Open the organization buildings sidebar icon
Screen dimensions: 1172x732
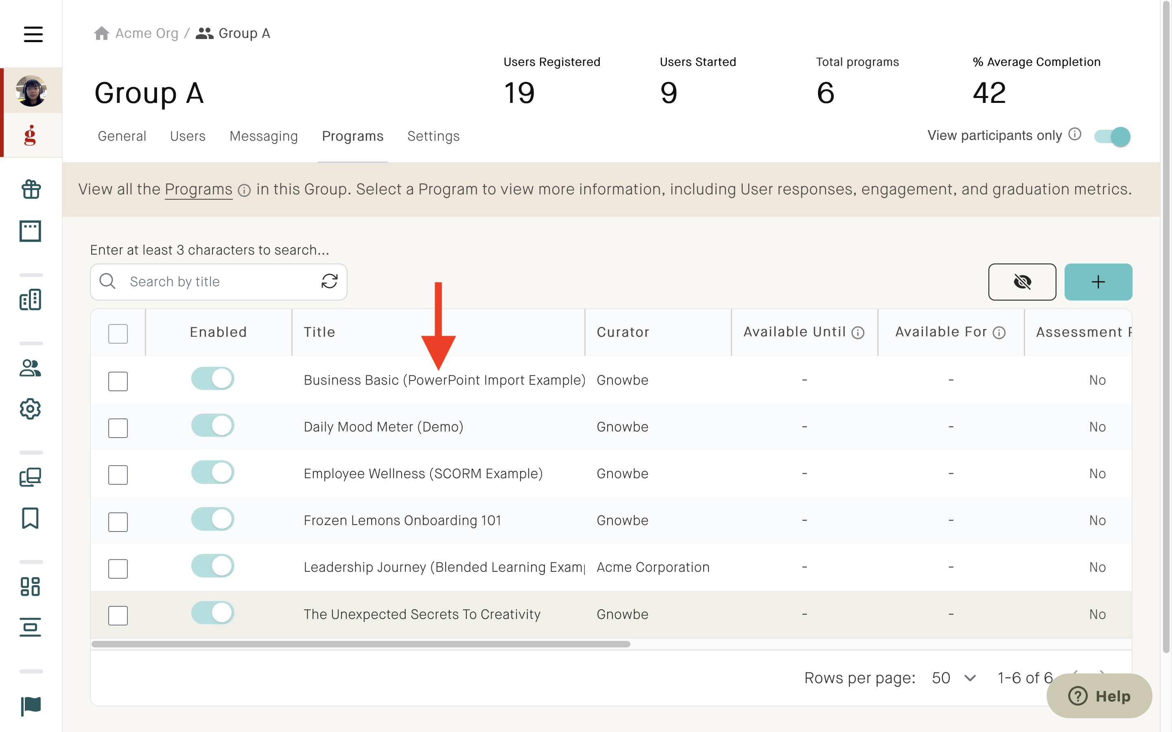click(x=31, y=300)
